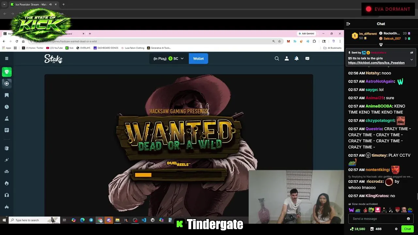Click the Stake logo

(53, 59)
